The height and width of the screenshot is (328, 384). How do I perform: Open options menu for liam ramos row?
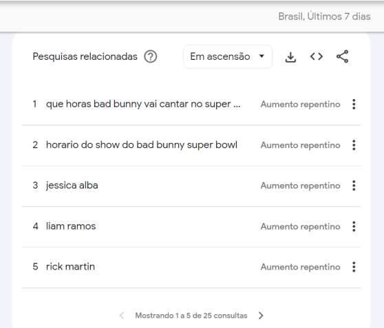pyautogui.click(x=354, y=226)
